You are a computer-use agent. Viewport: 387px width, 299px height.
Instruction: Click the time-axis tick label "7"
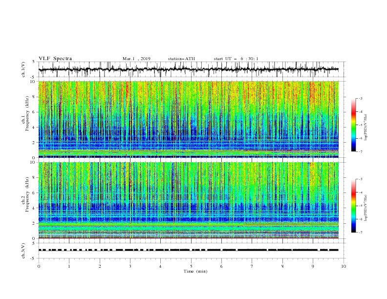pos(252,266)
